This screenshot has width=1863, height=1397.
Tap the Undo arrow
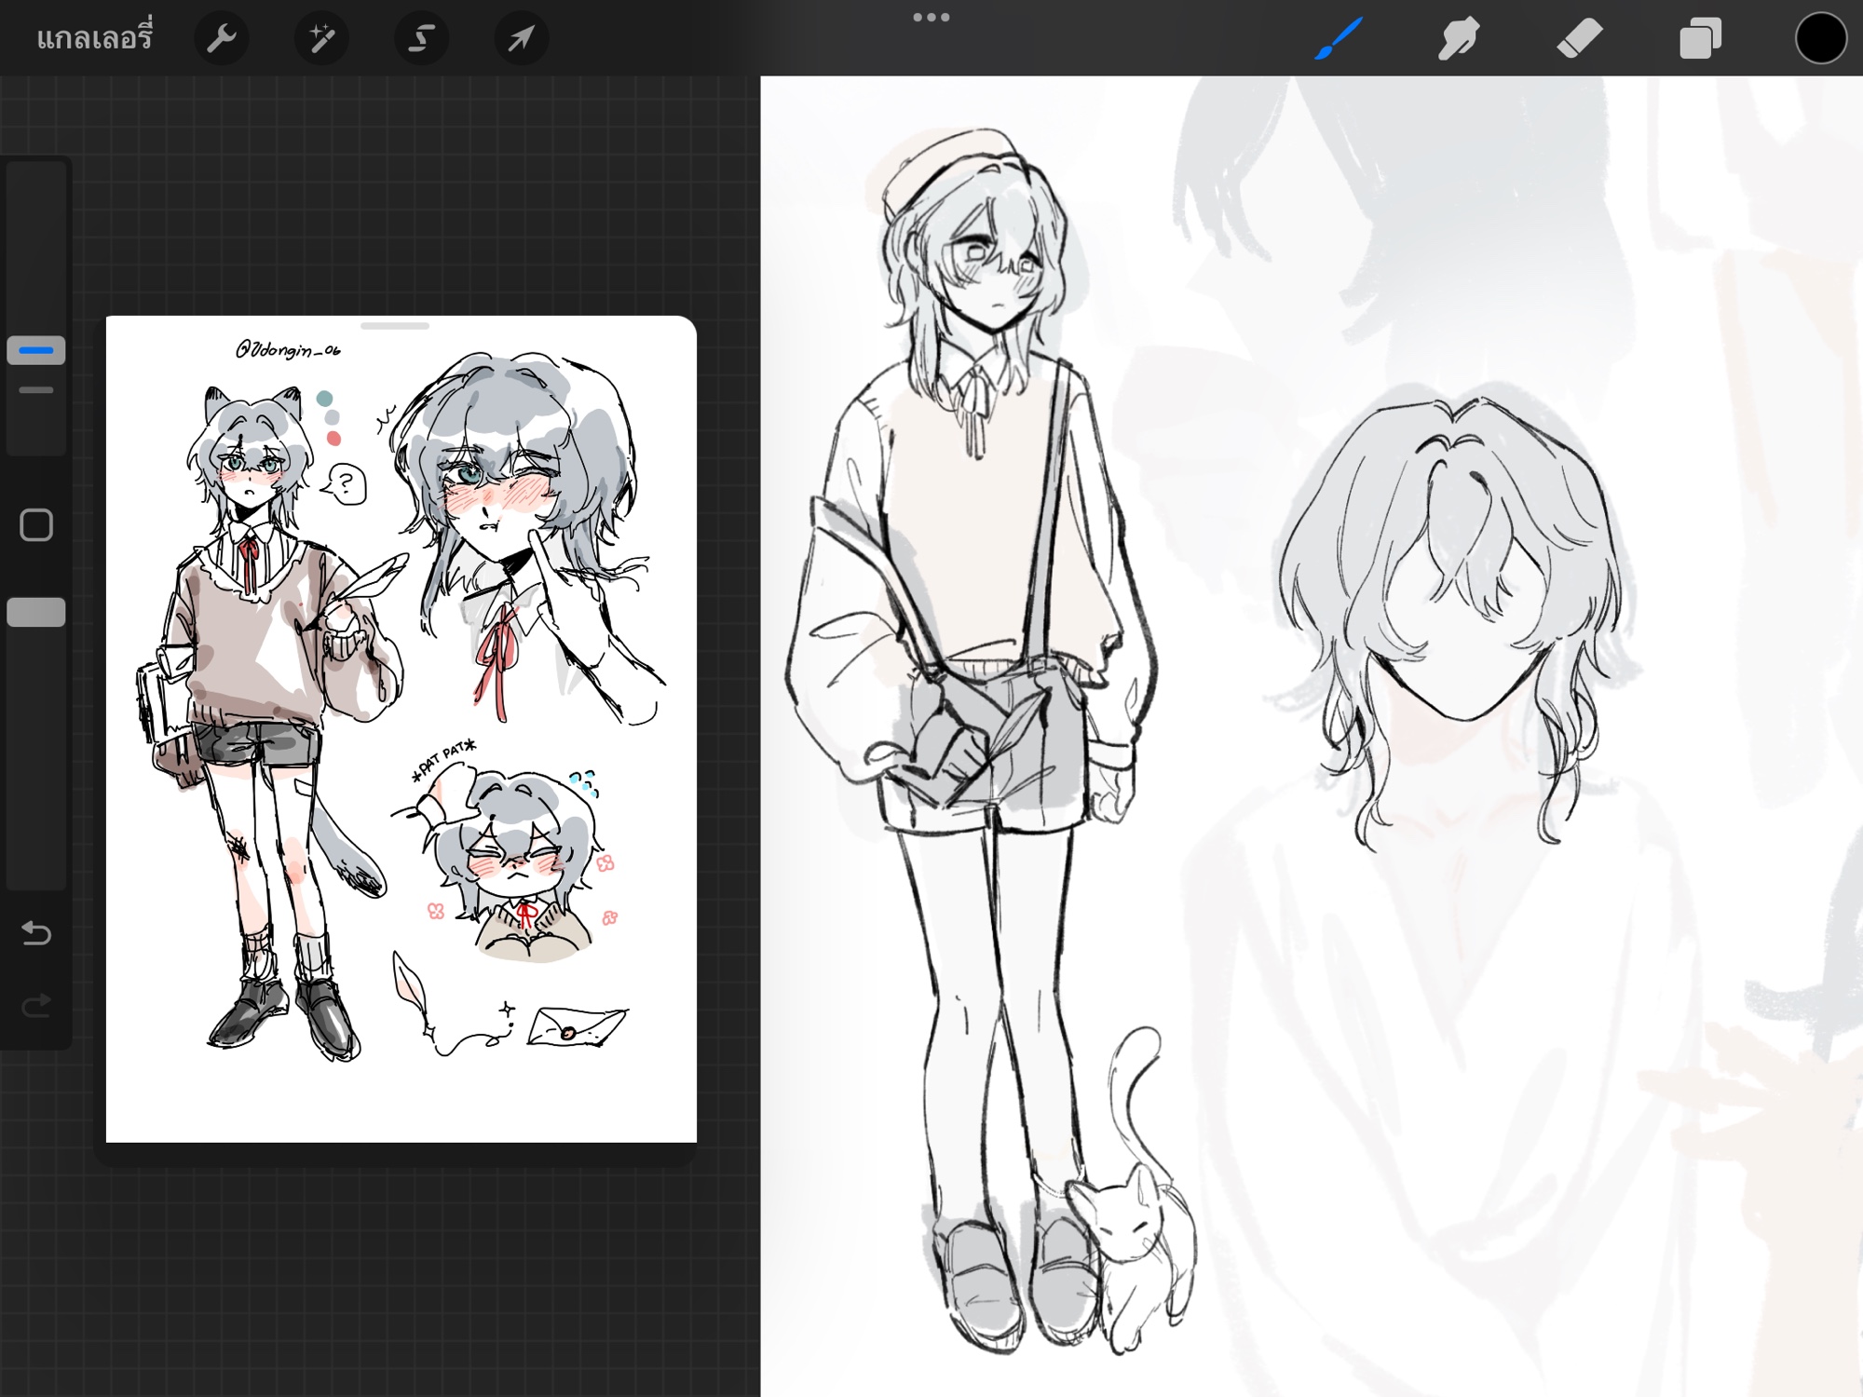[36, 932]
